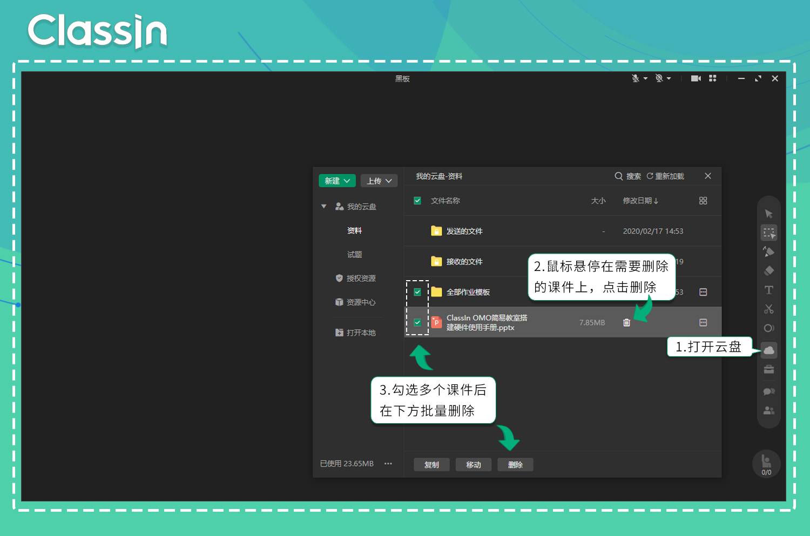Image resolution: width=810 pixels, height=536 pixels.
Task: Click the 7.85MB file size
Action: [592, 323]
